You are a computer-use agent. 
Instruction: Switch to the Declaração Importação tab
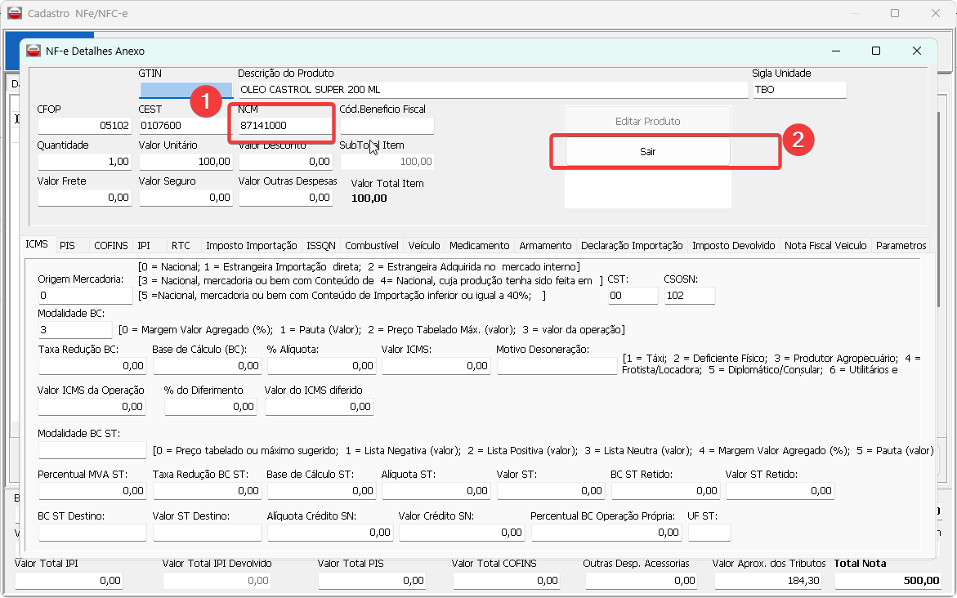click(x=632, y=245)
